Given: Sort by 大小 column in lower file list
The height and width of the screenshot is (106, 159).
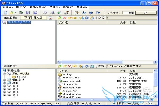Looking at the screenshot, I should coord(117,71).
